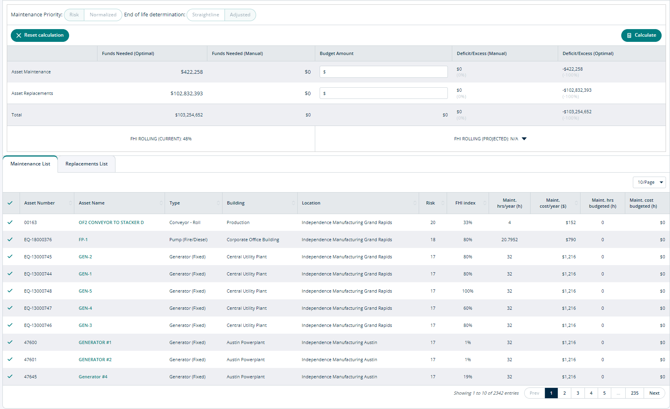Select the Maintenance List tab
The image size is (670, 409).
[x=30, y=164]
